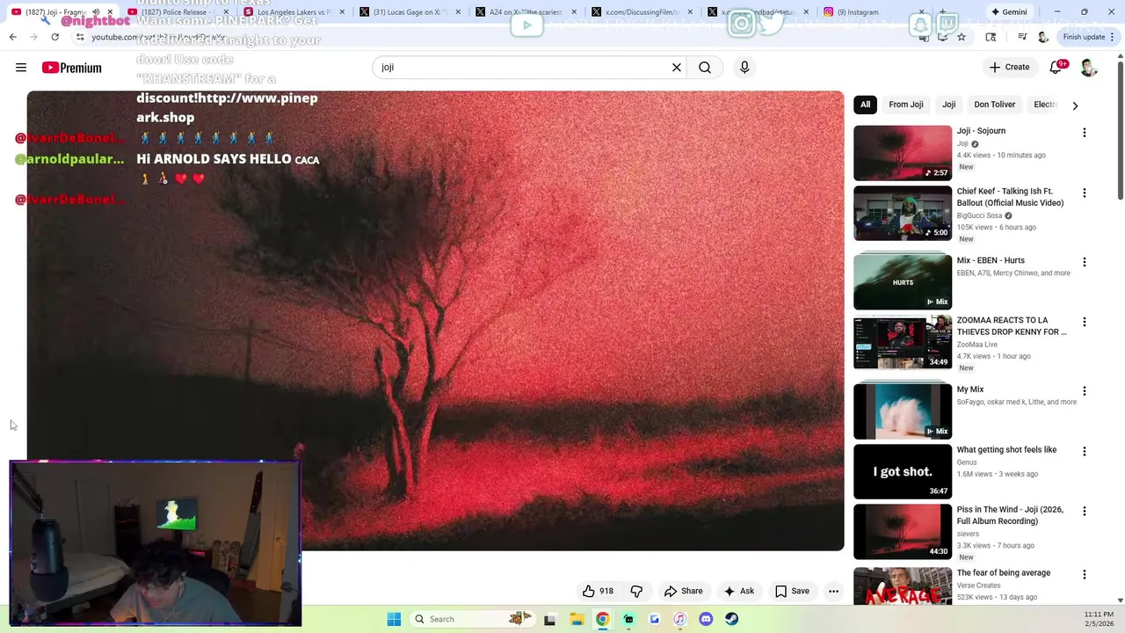Switch to x.com/DiscussingFilm tab
The width and height of the screenshot is (1125, 633).
[x=641, y=12]
